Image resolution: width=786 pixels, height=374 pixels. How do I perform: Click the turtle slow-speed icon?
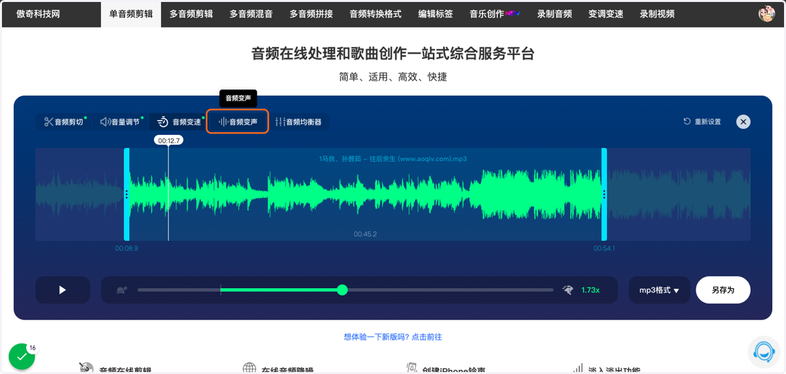click(121, 290)
